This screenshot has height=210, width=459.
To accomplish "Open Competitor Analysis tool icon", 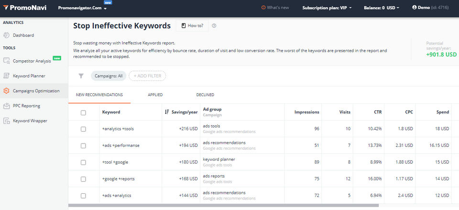I will [x=7, y=61].
